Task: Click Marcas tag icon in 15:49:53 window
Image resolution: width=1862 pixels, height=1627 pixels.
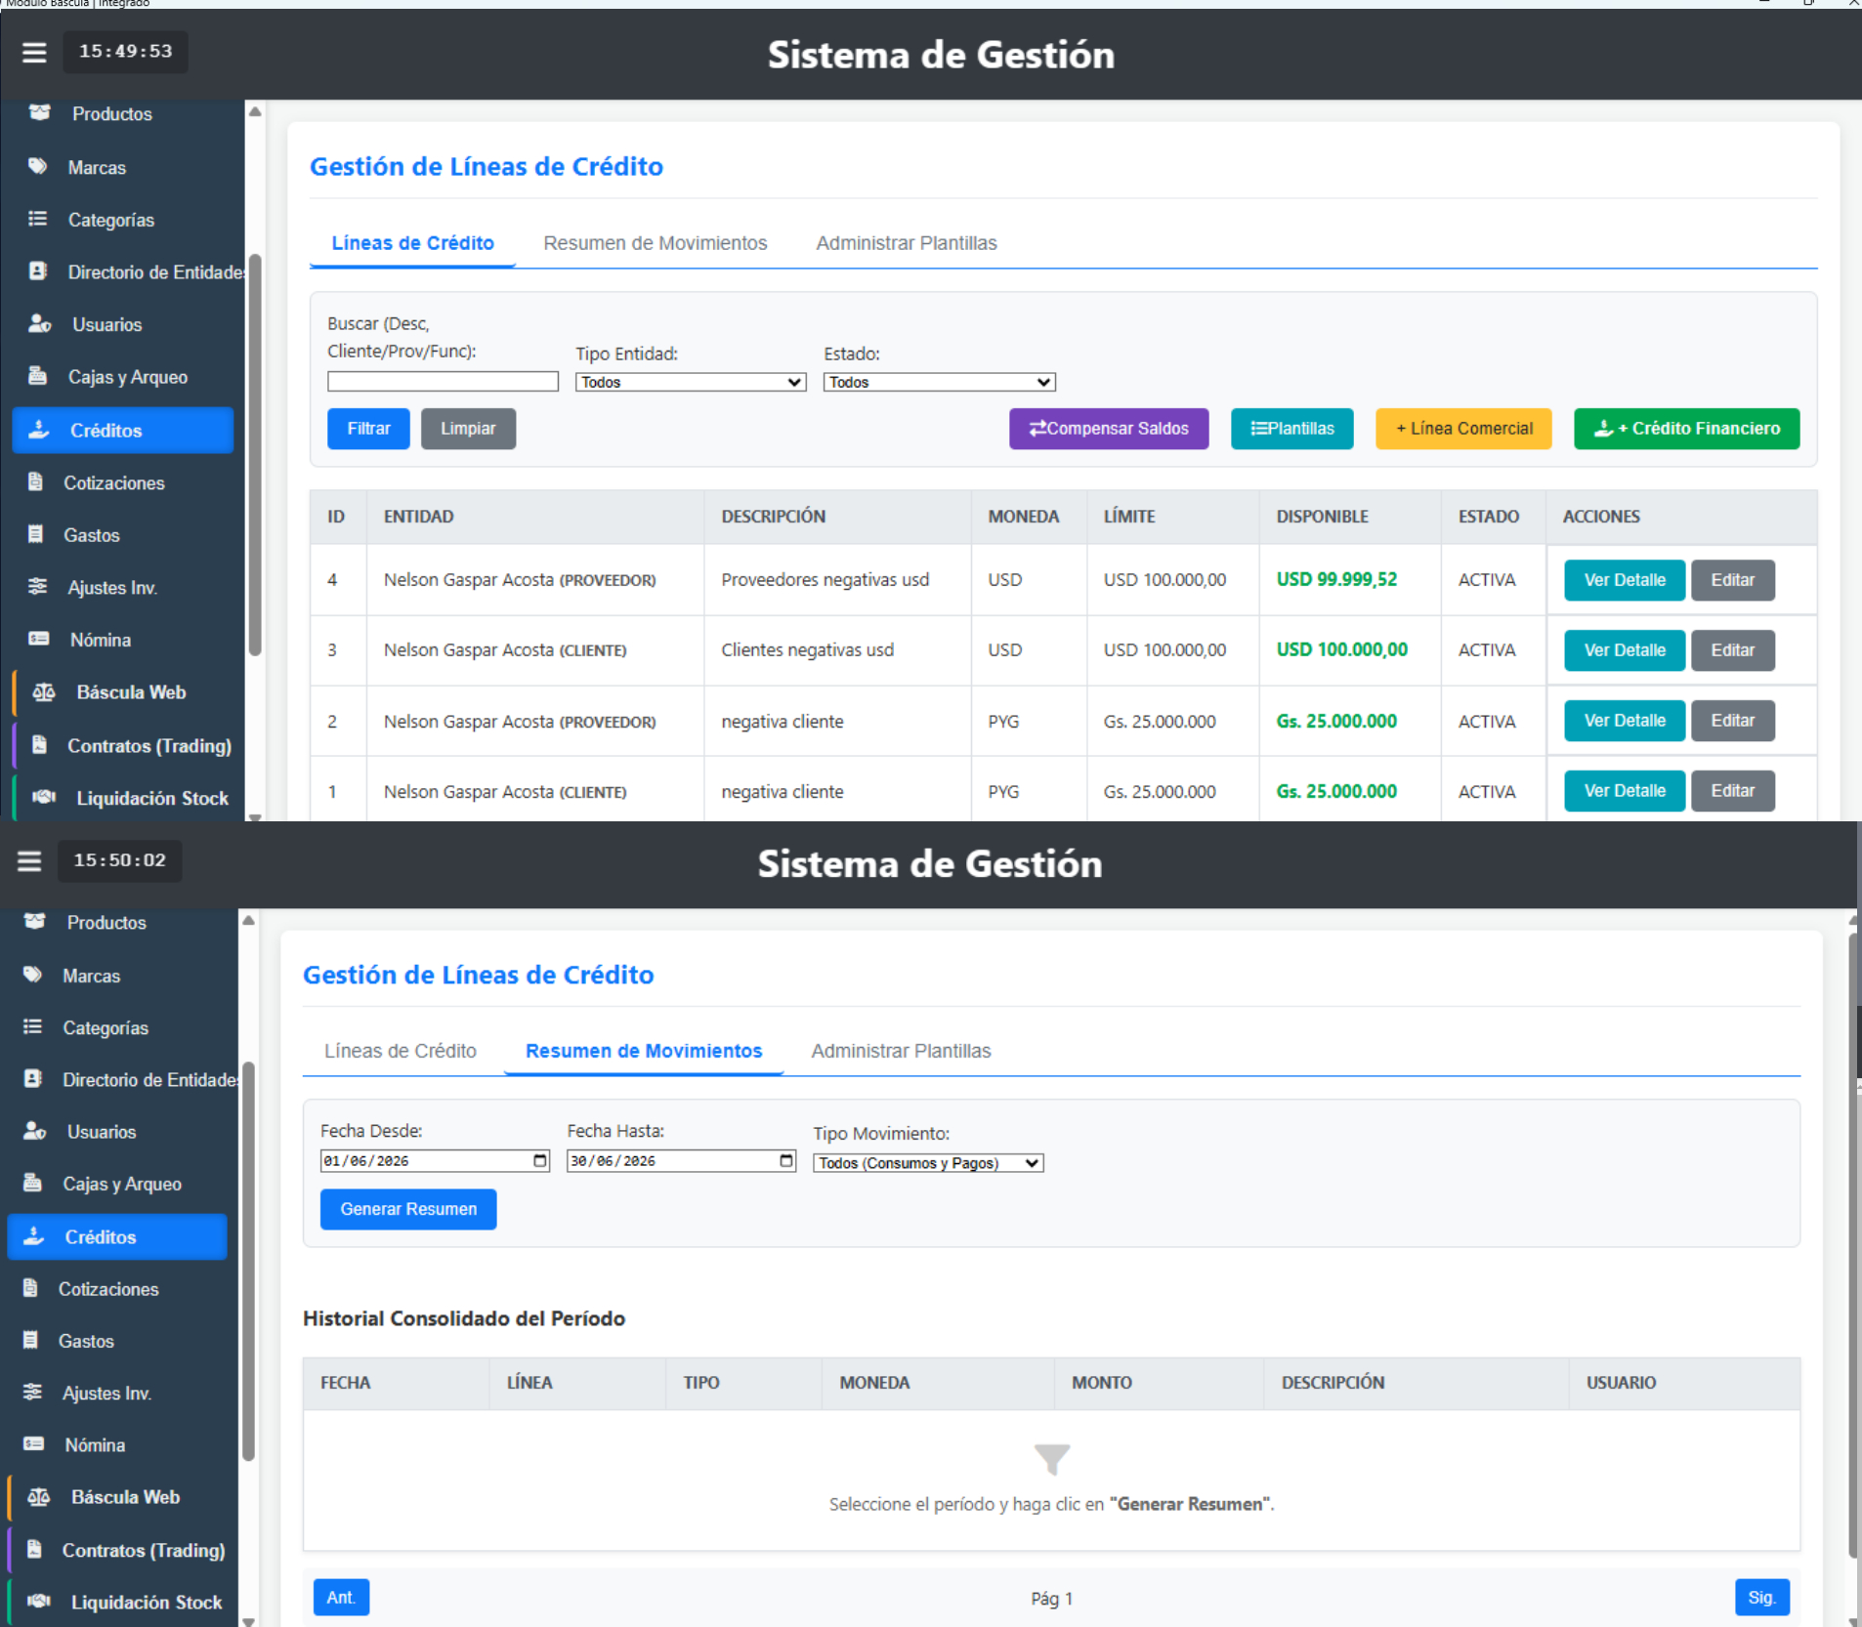Action: click(x=37, y=167)
